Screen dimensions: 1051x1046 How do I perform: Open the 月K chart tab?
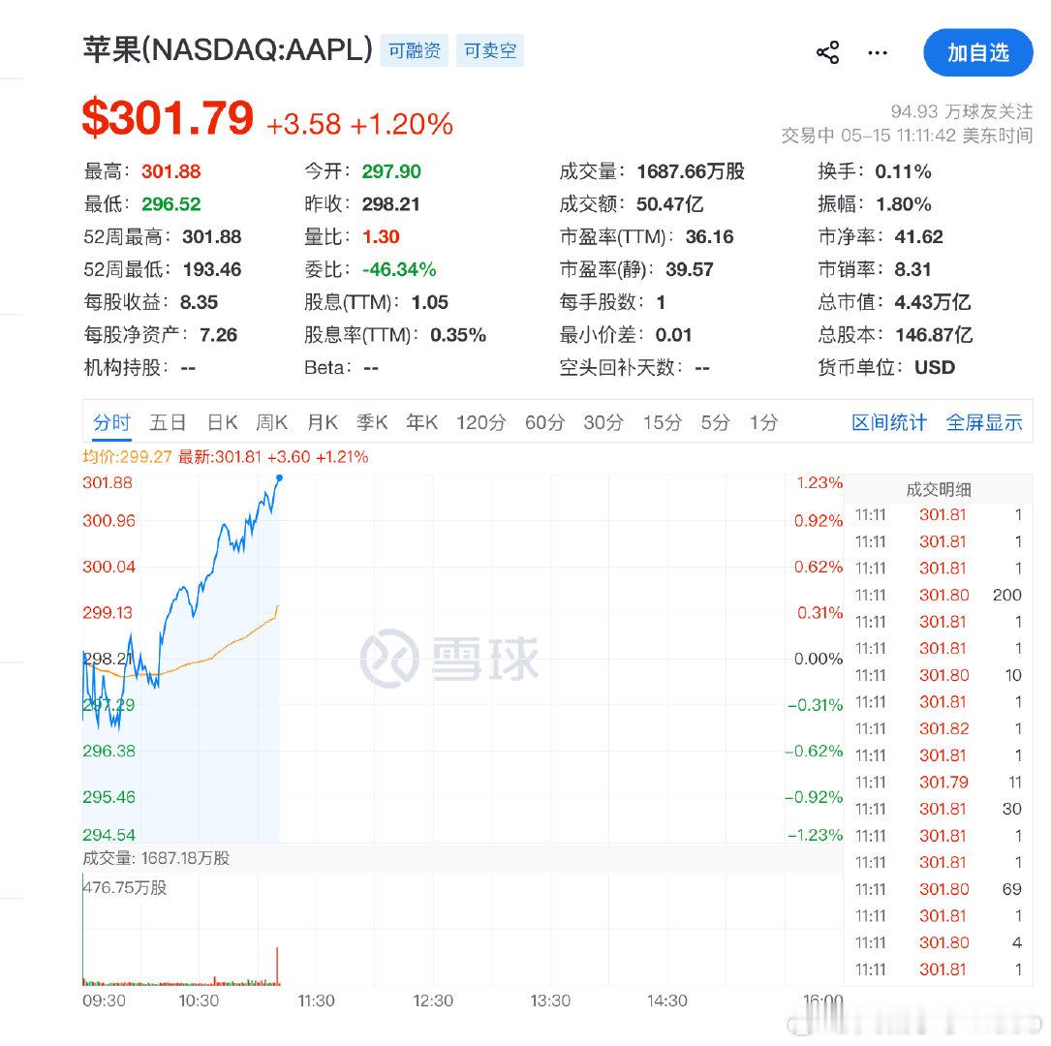[x=323, y=422]
